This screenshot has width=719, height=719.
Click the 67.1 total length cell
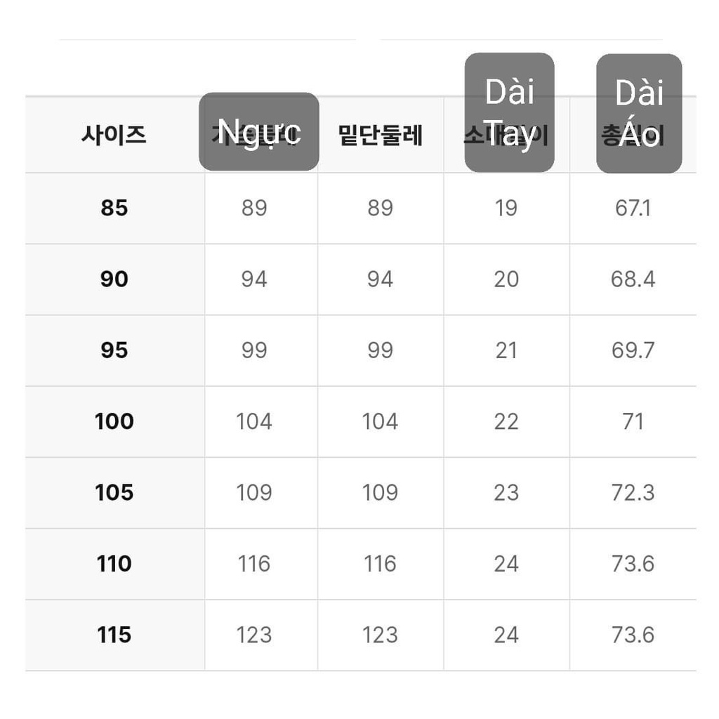click(633, 208)
